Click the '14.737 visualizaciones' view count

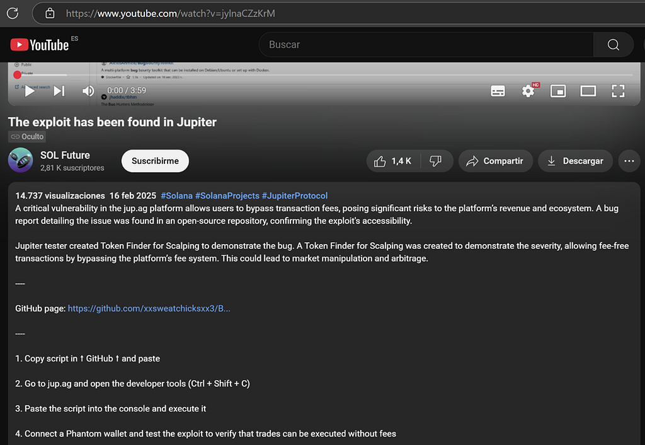(x=60, y=195)
